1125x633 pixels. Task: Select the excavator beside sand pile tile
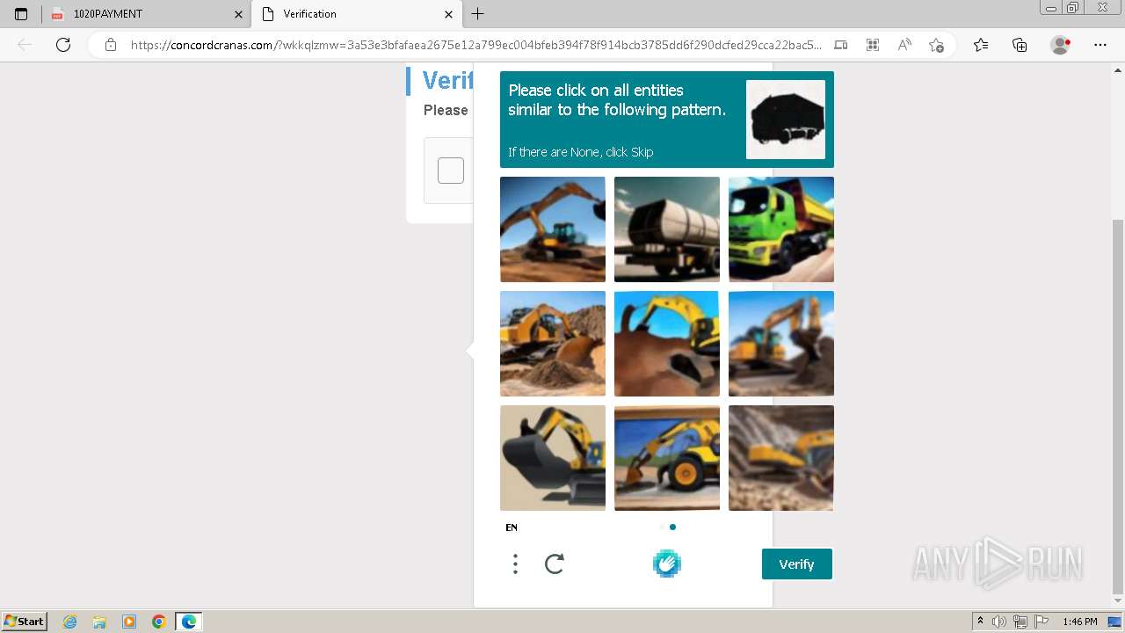coord(553,344)
